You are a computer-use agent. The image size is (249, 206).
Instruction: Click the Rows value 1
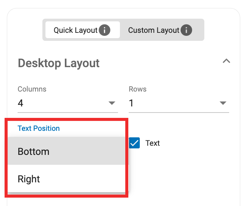point(131,103)
